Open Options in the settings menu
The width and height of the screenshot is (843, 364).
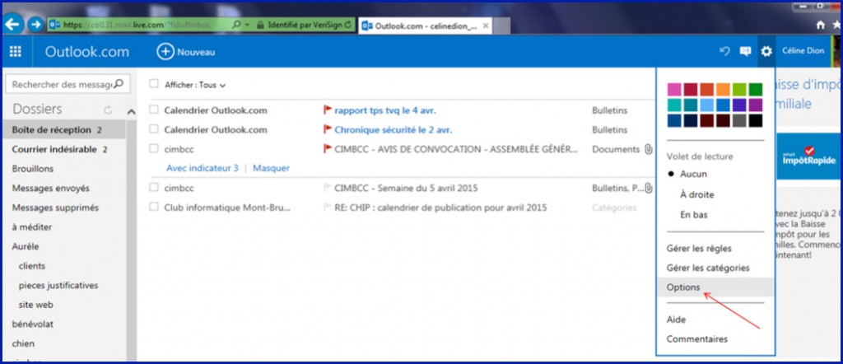point(683,287)
